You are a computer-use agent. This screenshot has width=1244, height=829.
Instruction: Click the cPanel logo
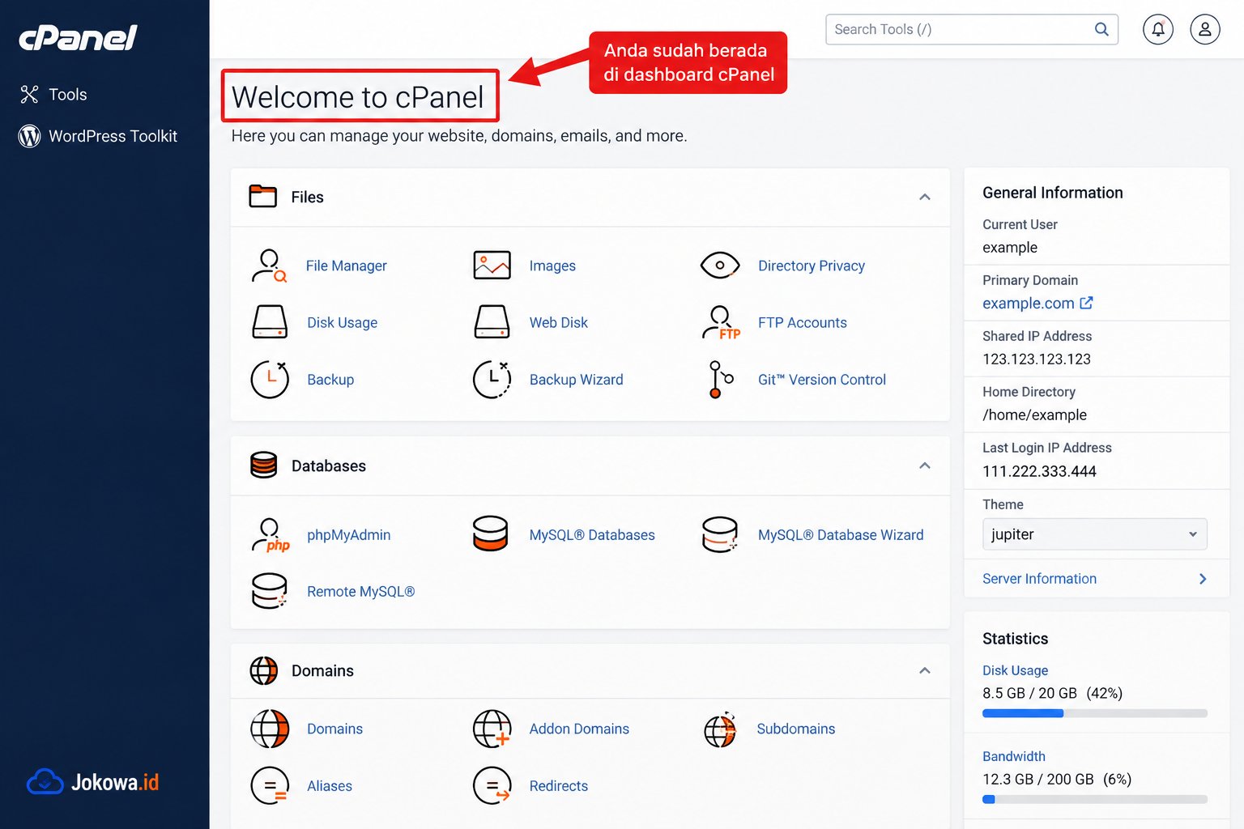coord(78,37)
